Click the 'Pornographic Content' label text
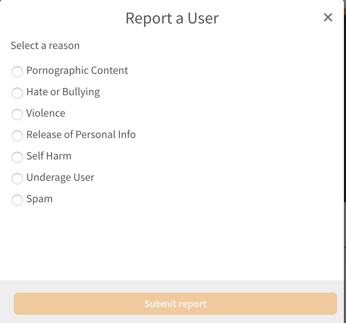This screenshot has height=323, width=346. pos(77,71)
